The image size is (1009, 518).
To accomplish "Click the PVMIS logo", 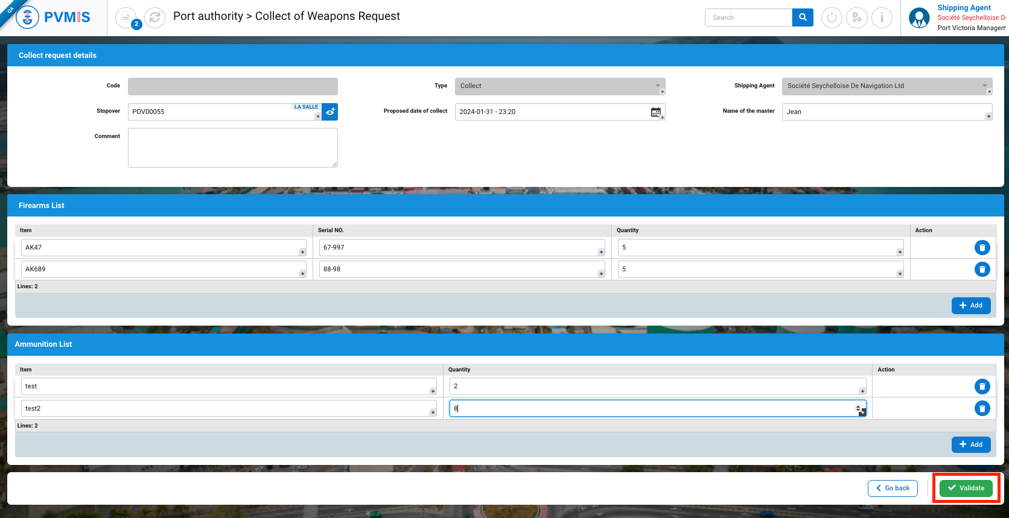I will pyautogui.click(x=54, y=17).
